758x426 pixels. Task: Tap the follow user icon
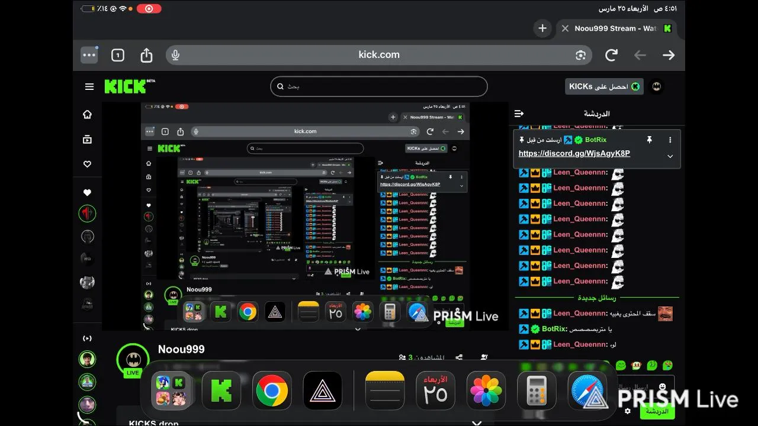[x=484, y=357]
